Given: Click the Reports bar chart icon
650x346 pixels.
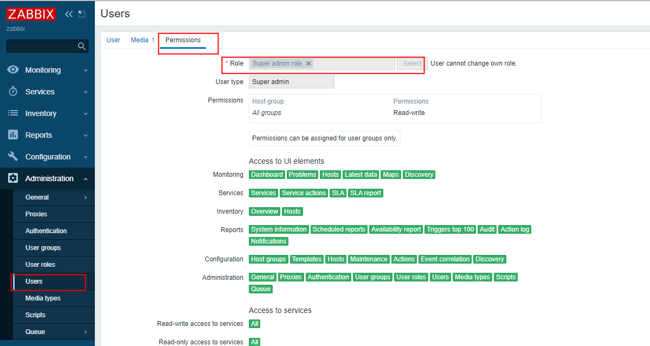Looking at the screenshot, I should pos(14,135).
